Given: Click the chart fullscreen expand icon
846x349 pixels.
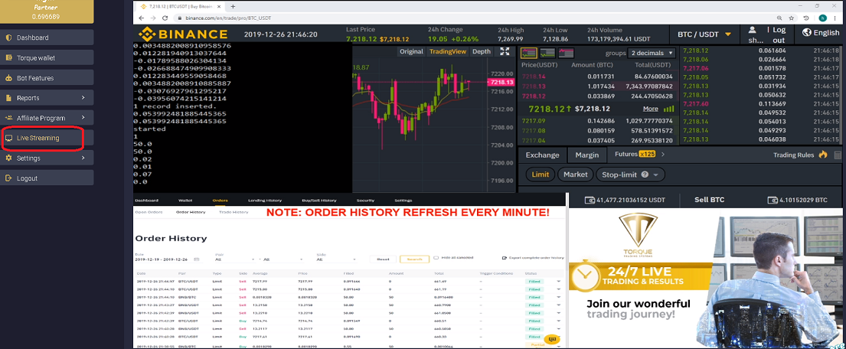Looking at the screenshot, I should click(505, 51).
